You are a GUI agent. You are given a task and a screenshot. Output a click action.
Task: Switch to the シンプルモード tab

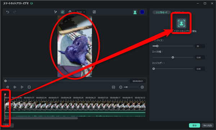coord(161,12)
